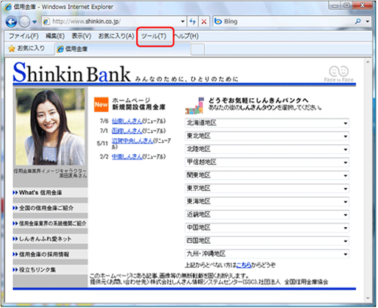The image size is (378, 308).
Task: Close the Internet Explorer window
Action: click(362, 5)
